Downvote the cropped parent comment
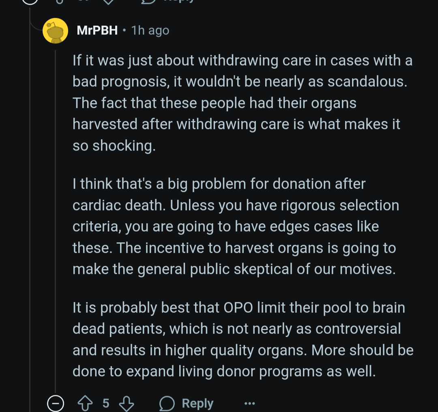This screenshot has height=412, width=438. [108, 1]
